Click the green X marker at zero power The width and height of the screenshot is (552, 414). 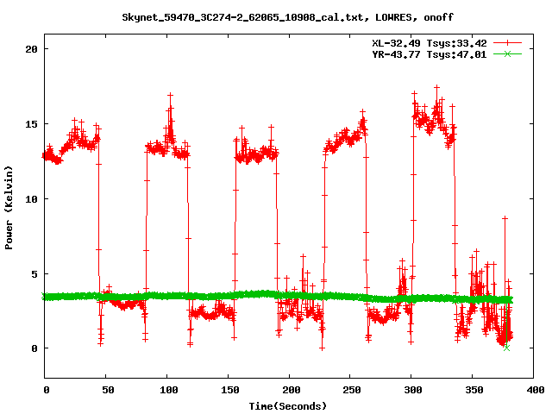506,348
